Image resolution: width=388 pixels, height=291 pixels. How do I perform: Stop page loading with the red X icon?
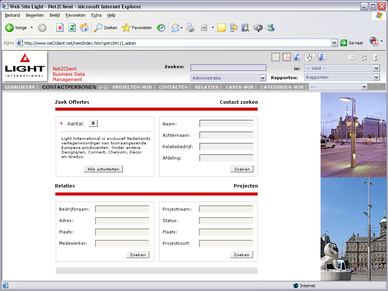pyautogui.click(x=60, y=28)
